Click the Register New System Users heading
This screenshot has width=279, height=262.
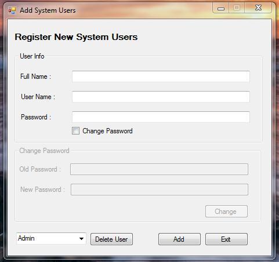[x=76, y=37]
